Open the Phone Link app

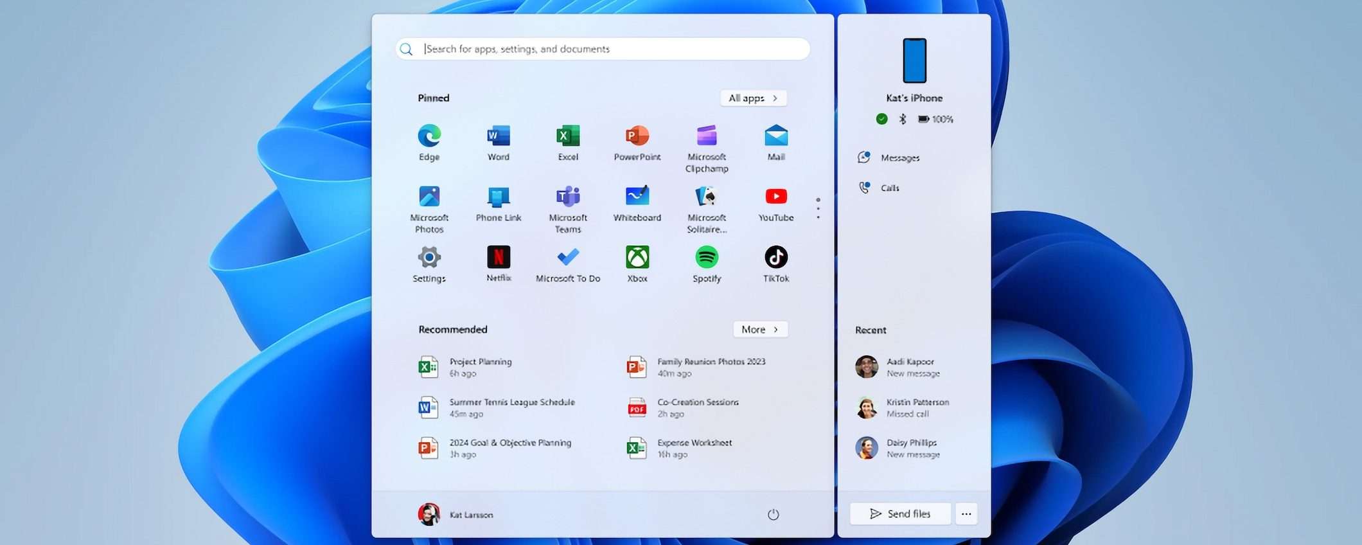tap(499, 204)
